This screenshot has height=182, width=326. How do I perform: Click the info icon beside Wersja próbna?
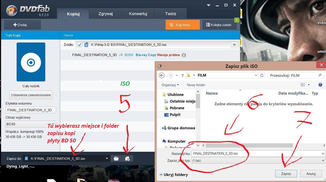184,55
